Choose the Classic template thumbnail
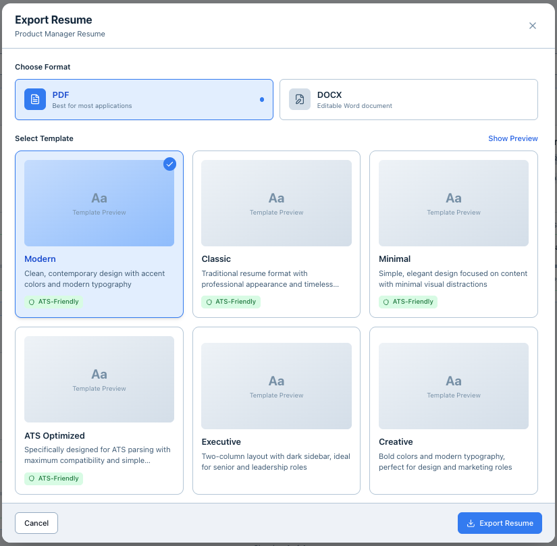 [x=276, y=203]
